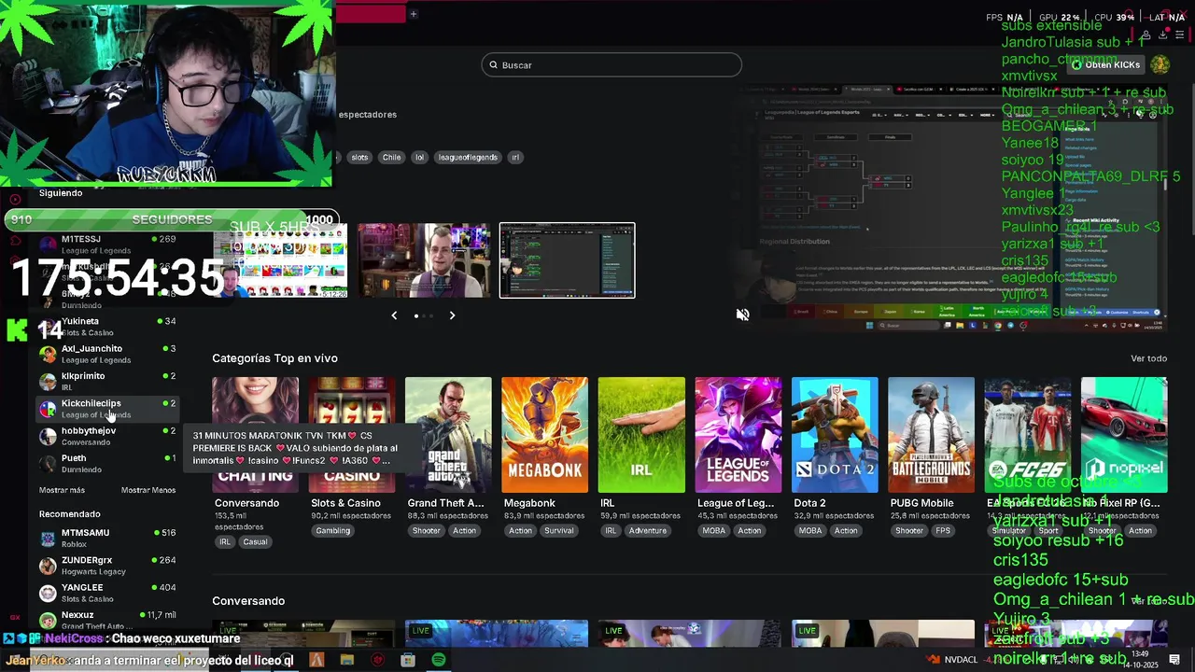Open the FC26 category card
Screen dimensions: 1195x672
point(1028,435)
